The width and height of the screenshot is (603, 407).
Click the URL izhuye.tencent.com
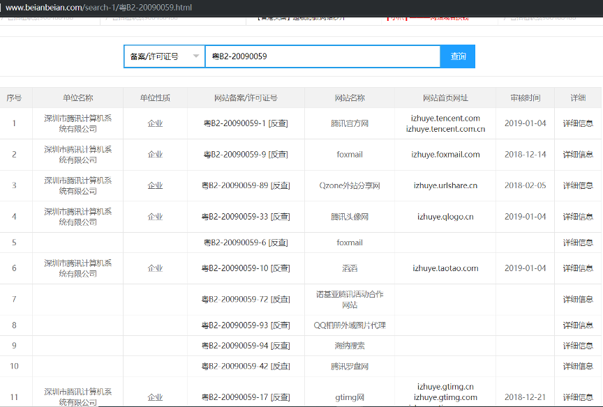click(x=445, y=118)
